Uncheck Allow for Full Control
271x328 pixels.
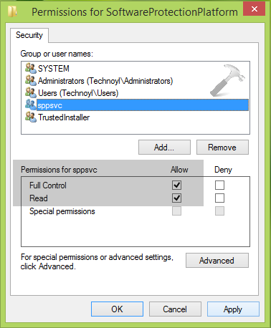point(176,185)
